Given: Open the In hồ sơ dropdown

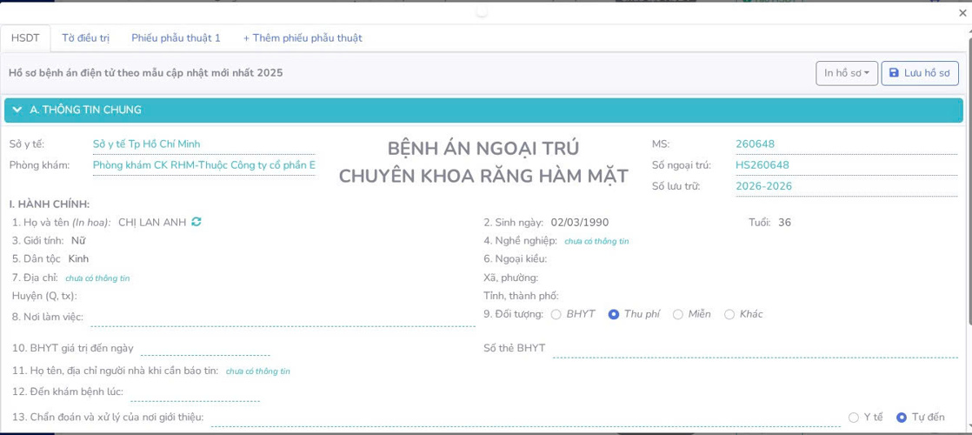Looking at the screenshot, I should point(846,73).
